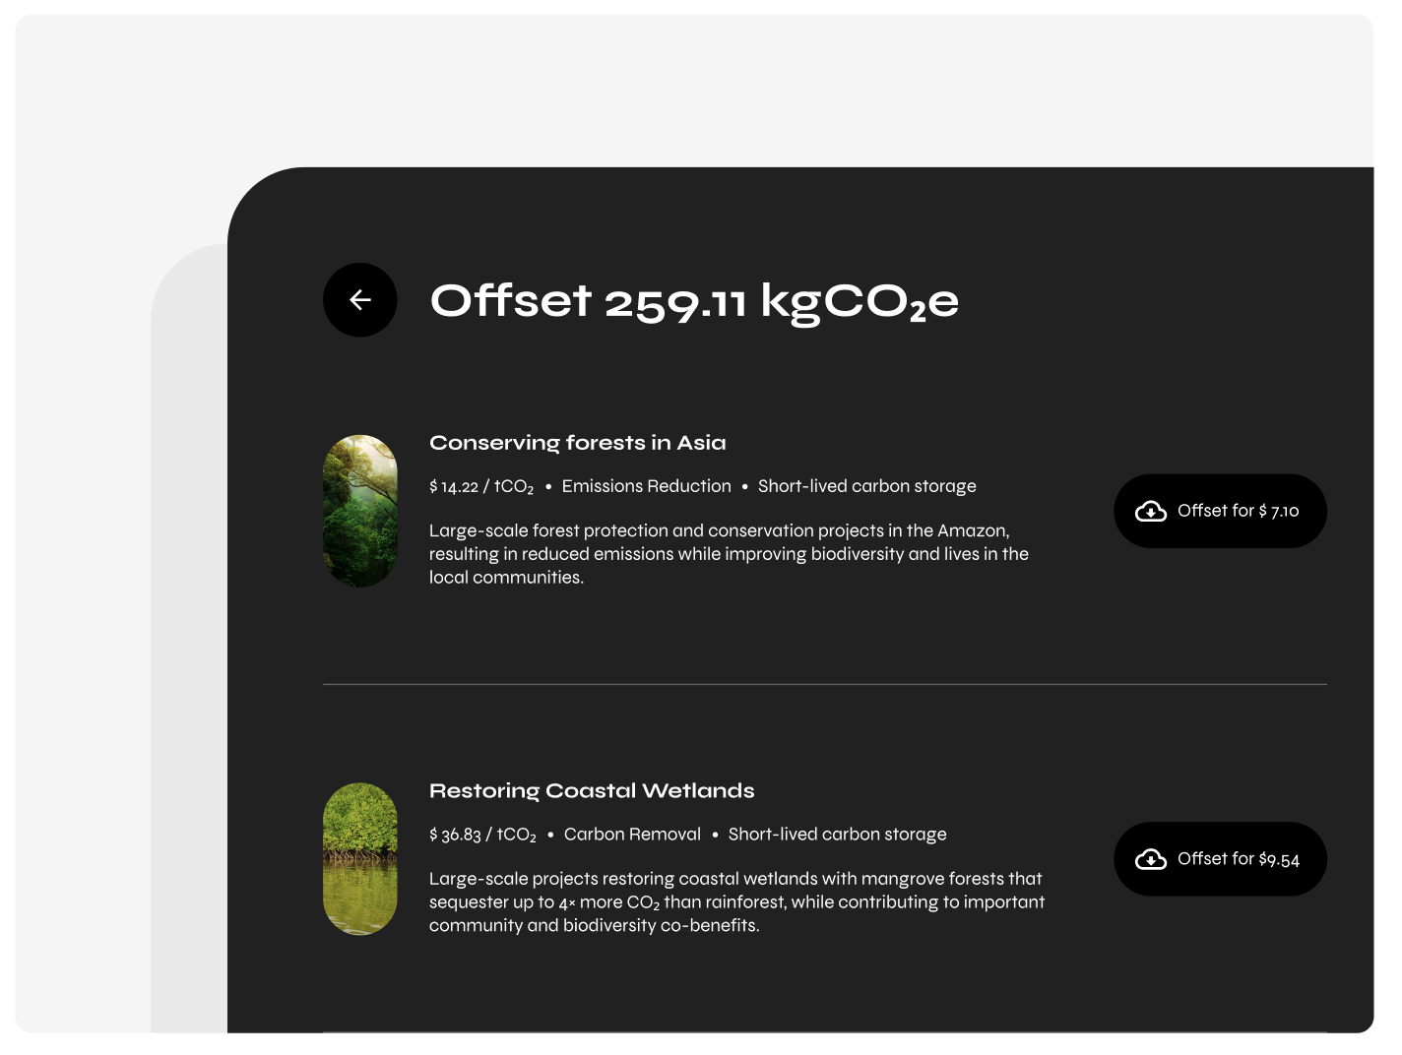Offset emissions for $7.10
Screen dimensions: 1402x1055
[1220, 511]
